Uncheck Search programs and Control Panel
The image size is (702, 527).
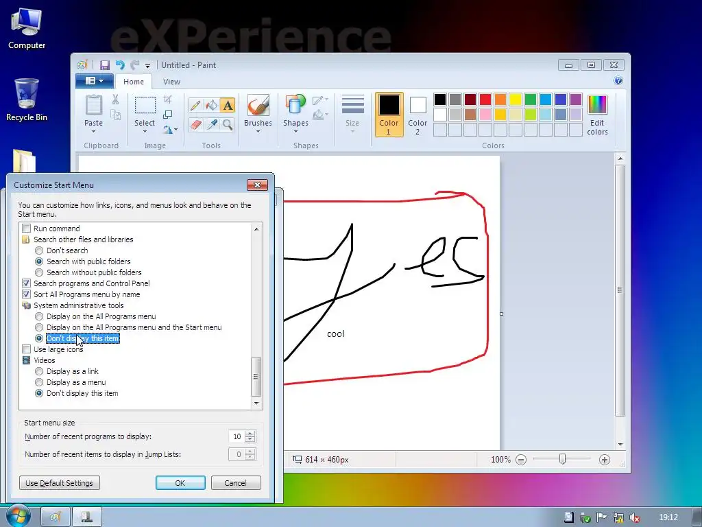[27, 283]
